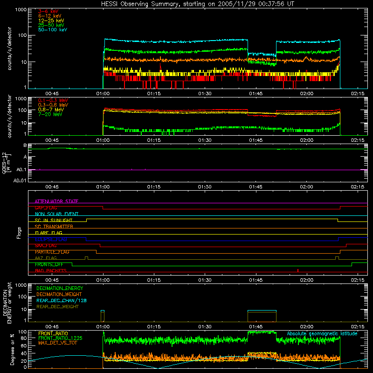
Task: Click the 7-20 MeV legend entry
Action: pos(50,114)
